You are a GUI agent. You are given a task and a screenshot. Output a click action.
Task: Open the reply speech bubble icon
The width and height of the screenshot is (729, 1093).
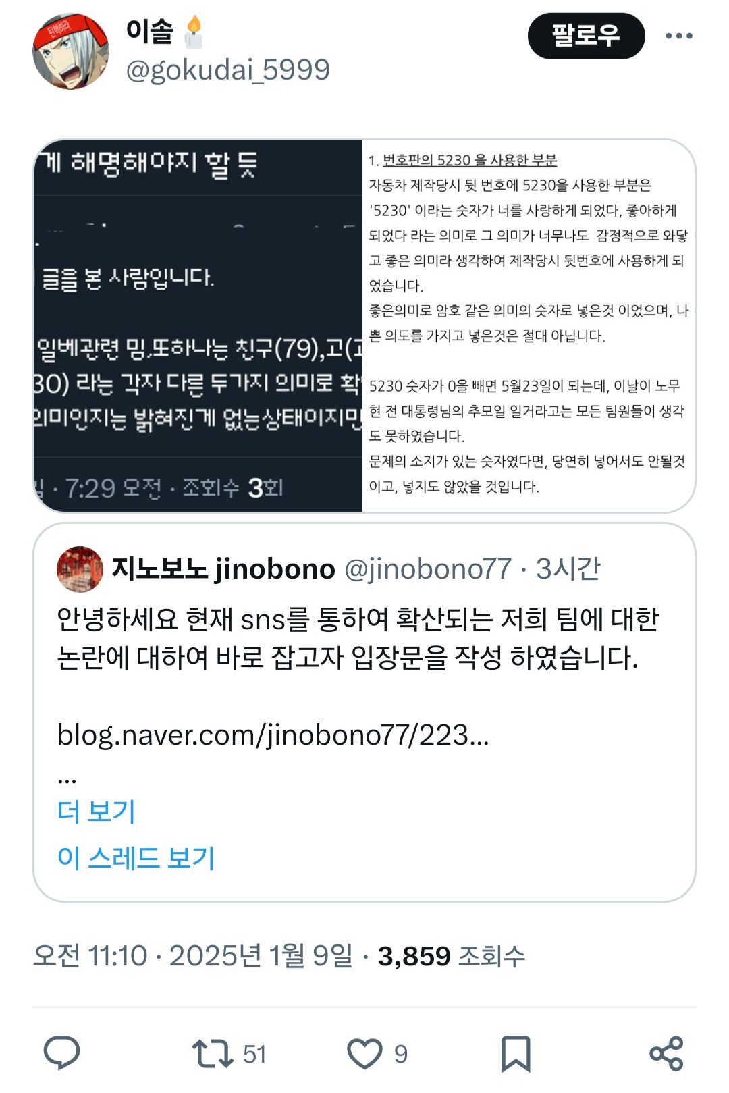pyautogui.click(x=61, y=1053)
